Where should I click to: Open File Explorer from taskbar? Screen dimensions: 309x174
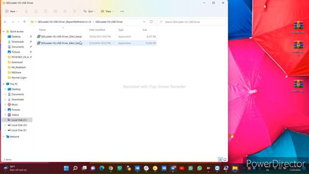point(235,168)
